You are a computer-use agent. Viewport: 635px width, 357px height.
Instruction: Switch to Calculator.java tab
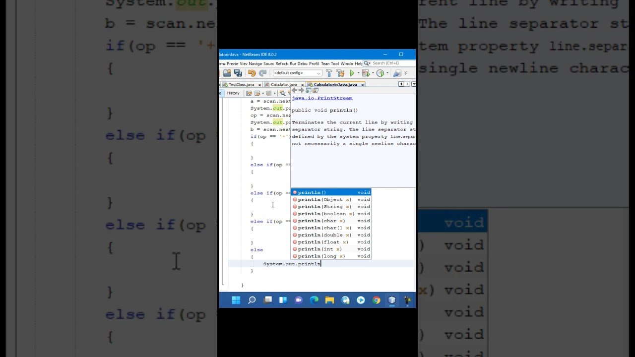click(284, 84)
